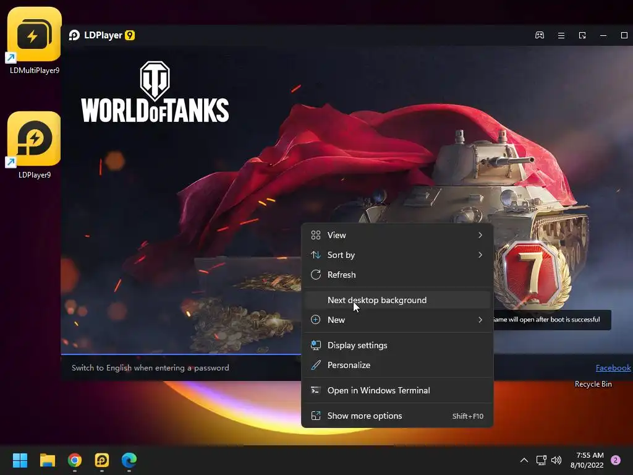Click the Sort by arrows icon
The image size is (633, 475).
click(x=316, y=255)
